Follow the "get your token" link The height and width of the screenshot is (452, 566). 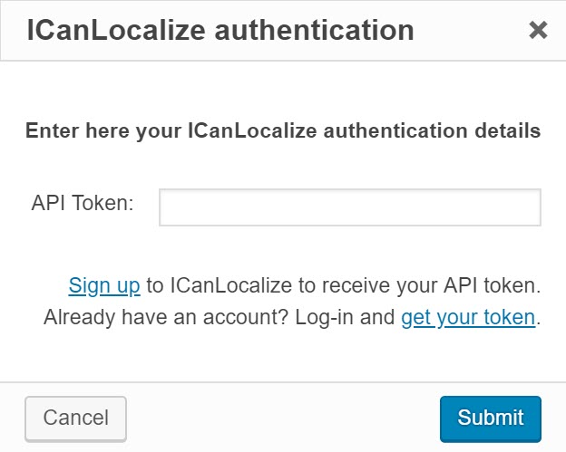468,318
